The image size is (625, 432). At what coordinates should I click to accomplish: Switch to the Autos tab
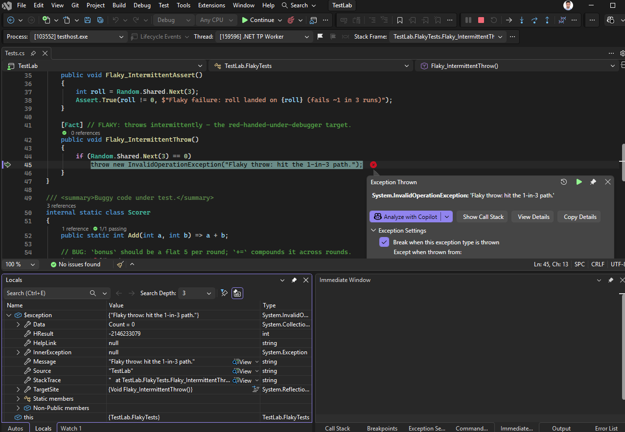coord(15,428)
